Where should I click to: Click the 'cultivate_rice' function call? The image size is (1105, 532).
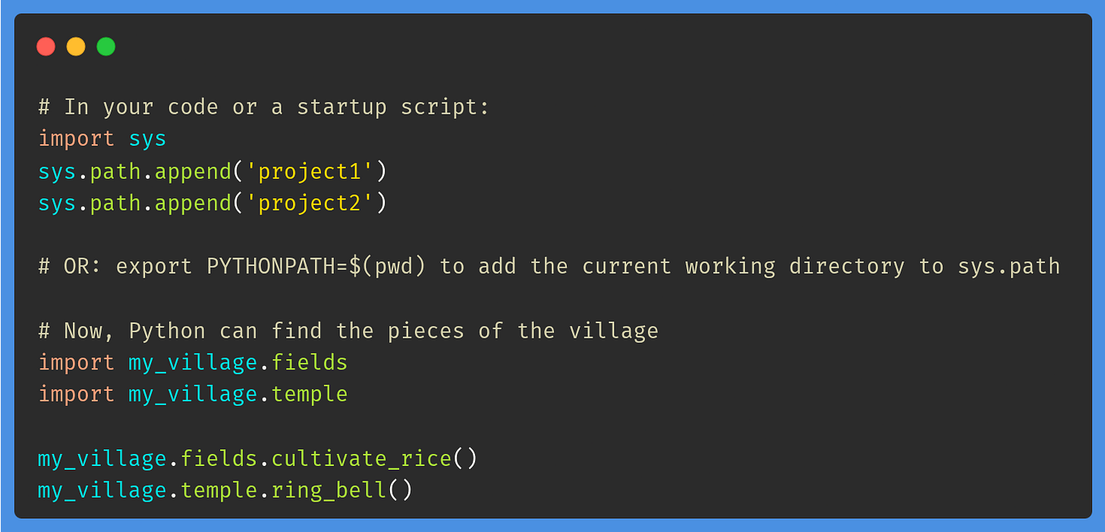pyautogui.click(x=361, y=459)
